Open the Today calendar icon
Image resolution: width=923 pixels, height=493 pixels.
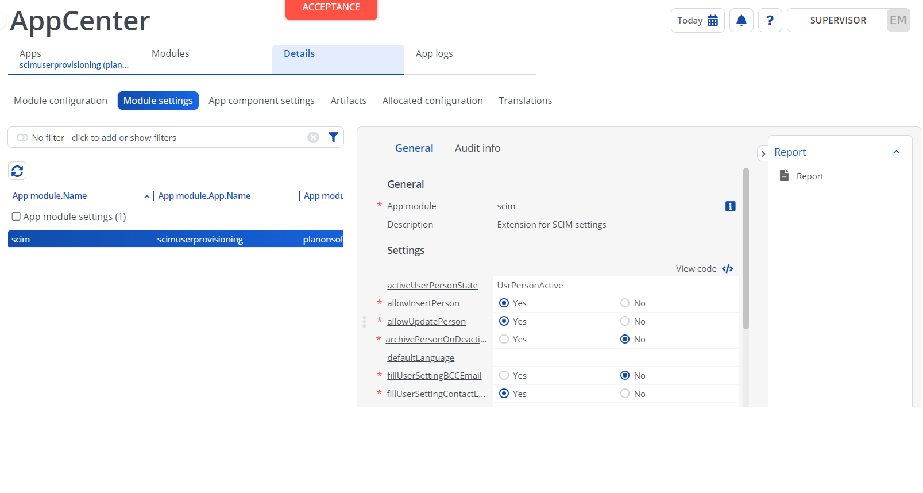pos(713,21)
